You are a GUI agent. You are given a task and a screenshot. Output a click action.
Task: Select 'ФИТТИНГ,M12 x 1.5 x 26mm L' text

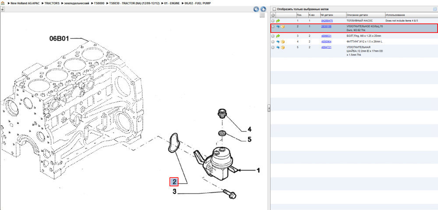tap(364, 42)
